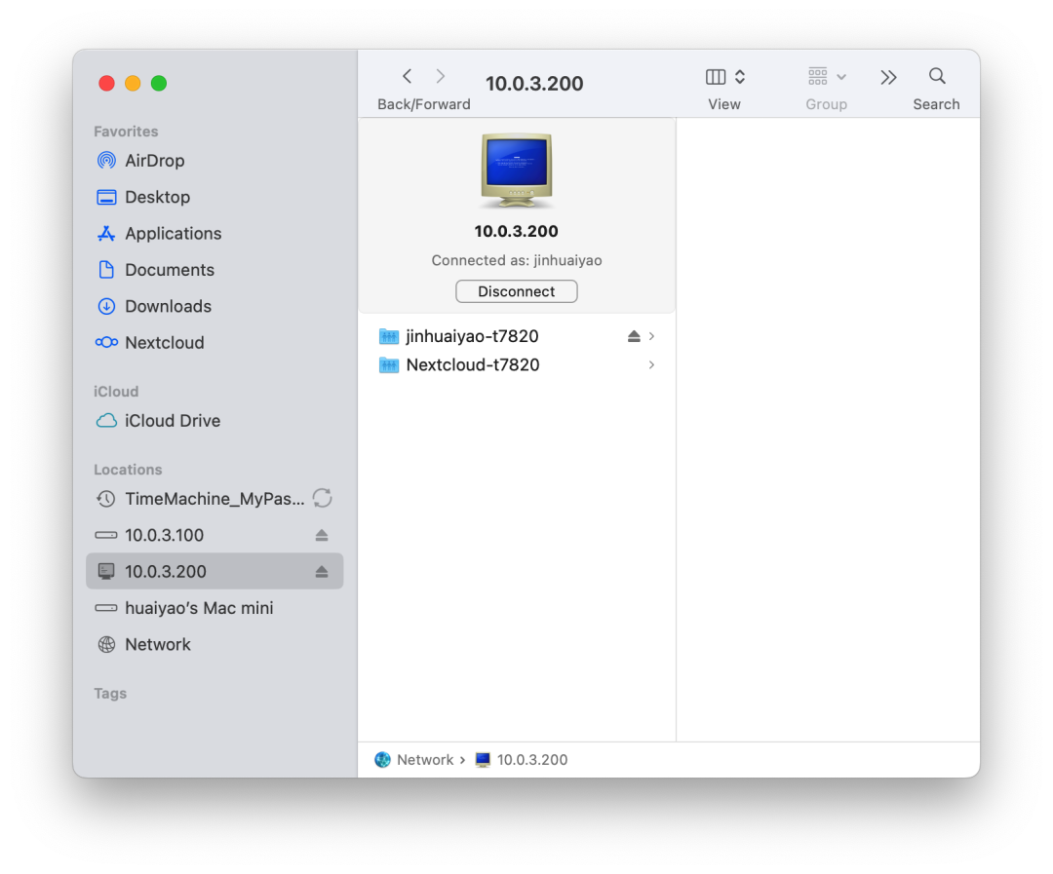Open the Search icon in toolbar

(936, 75)
